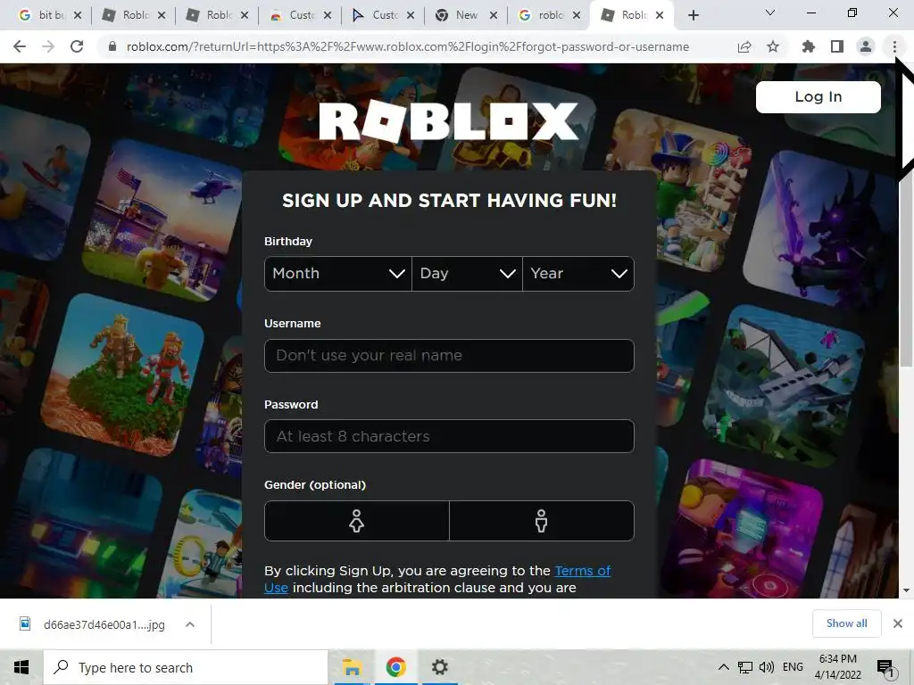The width and height of the screenshot is (914, 685).
Task: Click the Username input field
Action: [449, 355]
